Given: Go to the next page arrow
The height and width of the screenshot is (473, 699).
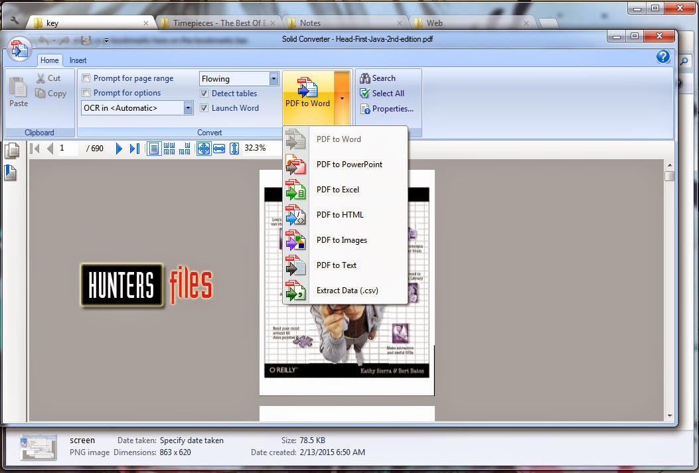Looking at the screenshot, I should coord(119,149).
